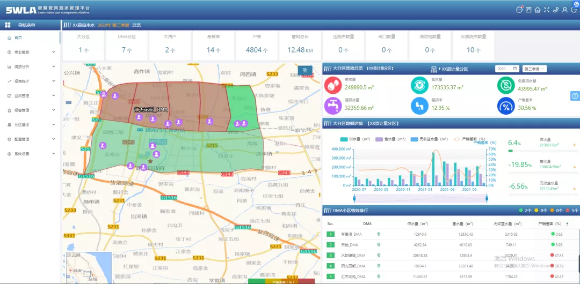Go to home via header house icon

tap(538, 10)
